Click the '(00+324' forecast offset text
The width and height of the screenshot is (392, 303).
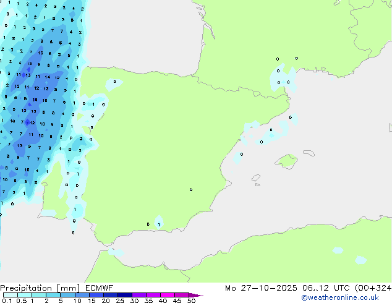click(373, 288)
